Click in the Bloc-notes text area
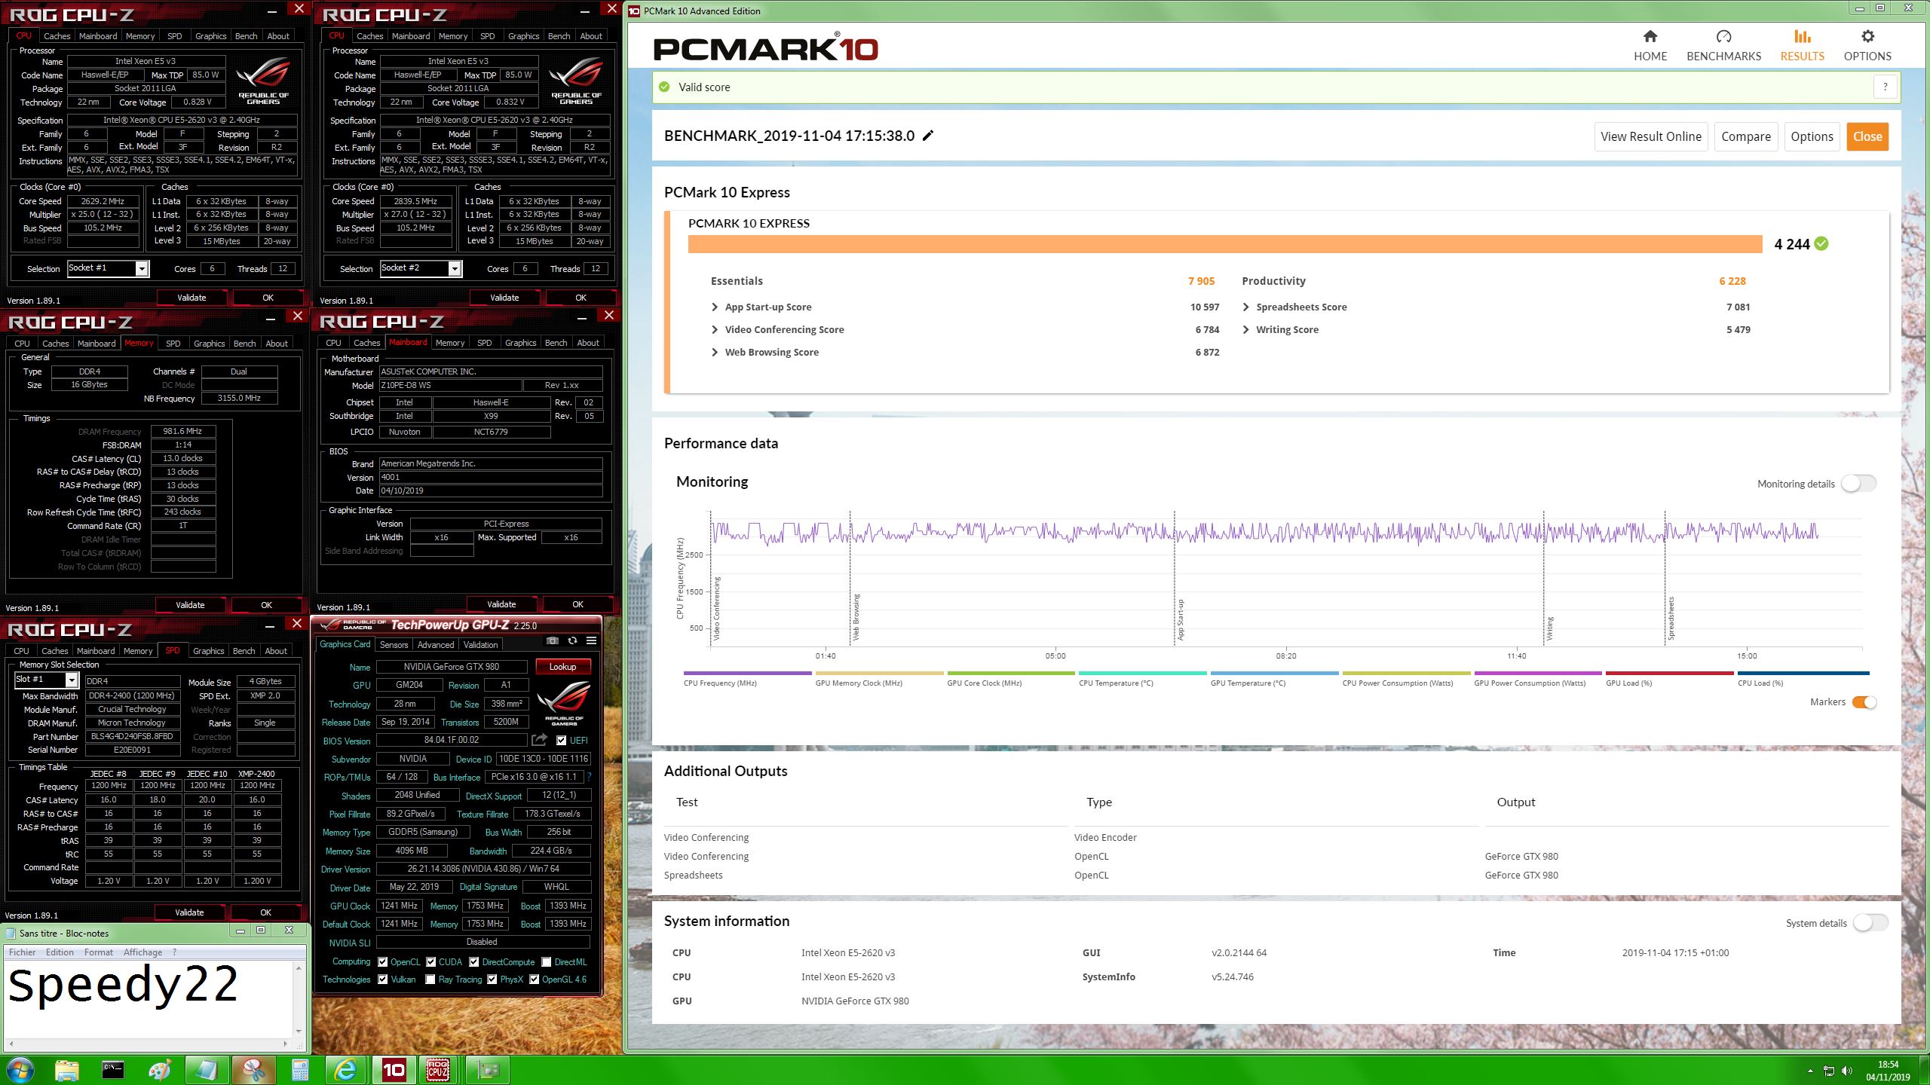 point(149,998)
